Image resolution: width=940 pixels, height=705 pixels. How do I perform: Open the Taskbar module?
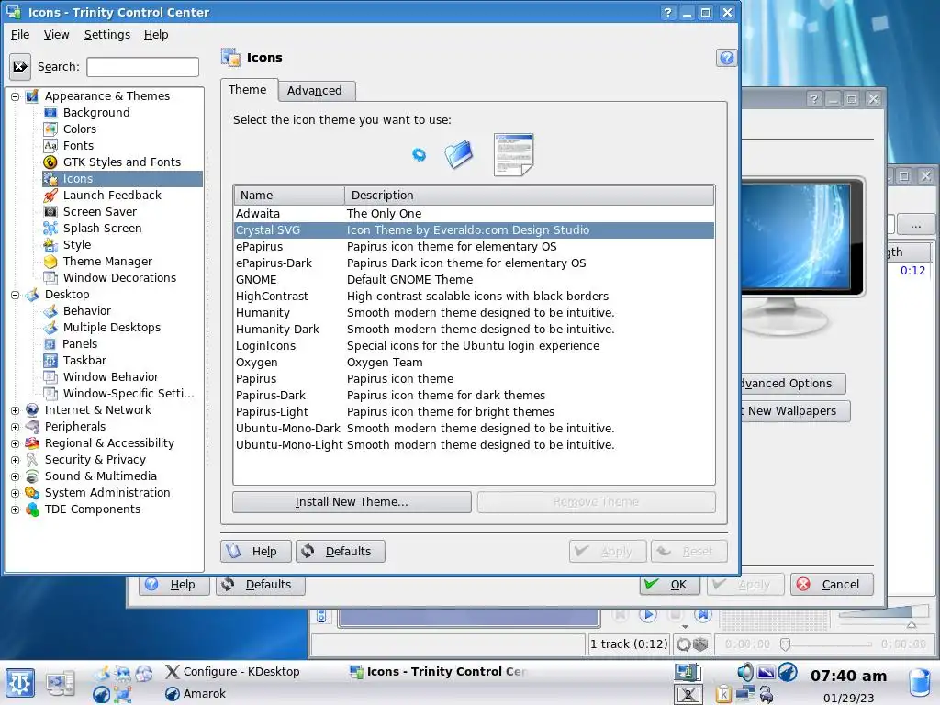click(x=84, y=360)
